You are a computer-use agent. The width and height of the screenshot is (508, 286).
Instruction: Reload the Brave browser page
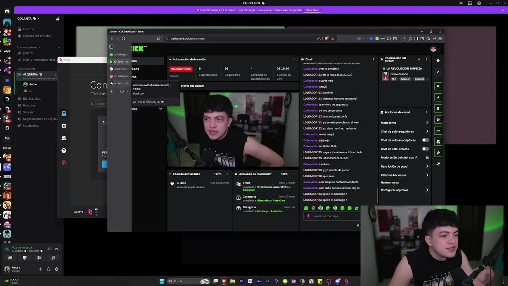pyautogui.click(x=123, y=39)
